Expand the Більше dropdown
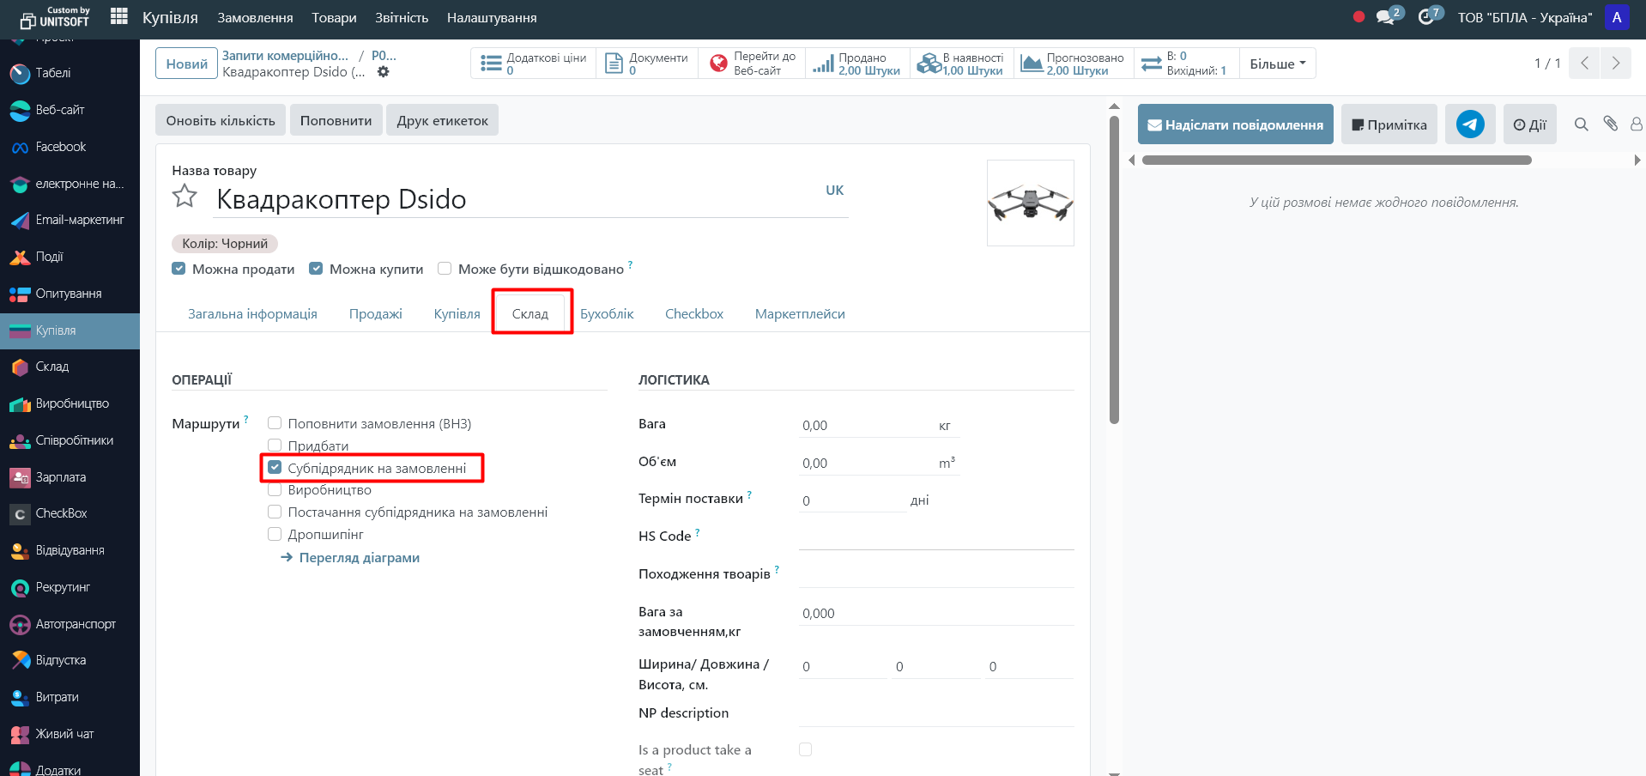 [1277, 64]
